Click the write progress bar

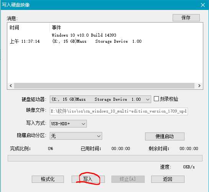coord(105,158)
